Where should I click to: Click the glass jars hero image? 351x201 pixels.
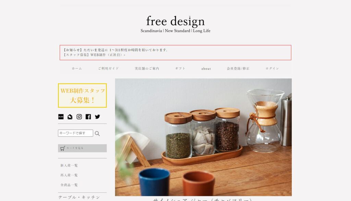[203, 137]
